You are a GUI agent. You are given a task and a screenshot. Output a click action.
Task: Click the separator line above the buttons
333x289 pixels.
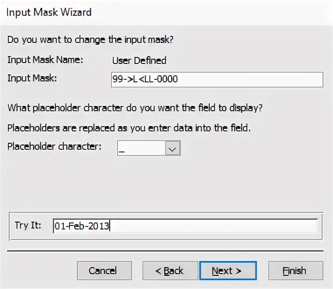(165, 251)
